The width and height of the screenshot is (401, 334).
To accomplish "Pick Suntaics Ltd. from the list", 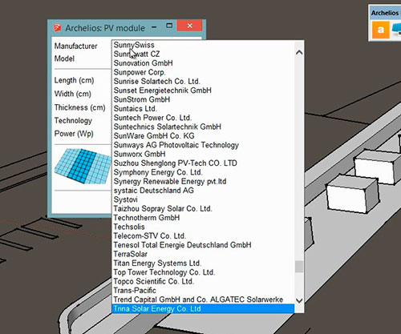I will (x=203, y=108).
